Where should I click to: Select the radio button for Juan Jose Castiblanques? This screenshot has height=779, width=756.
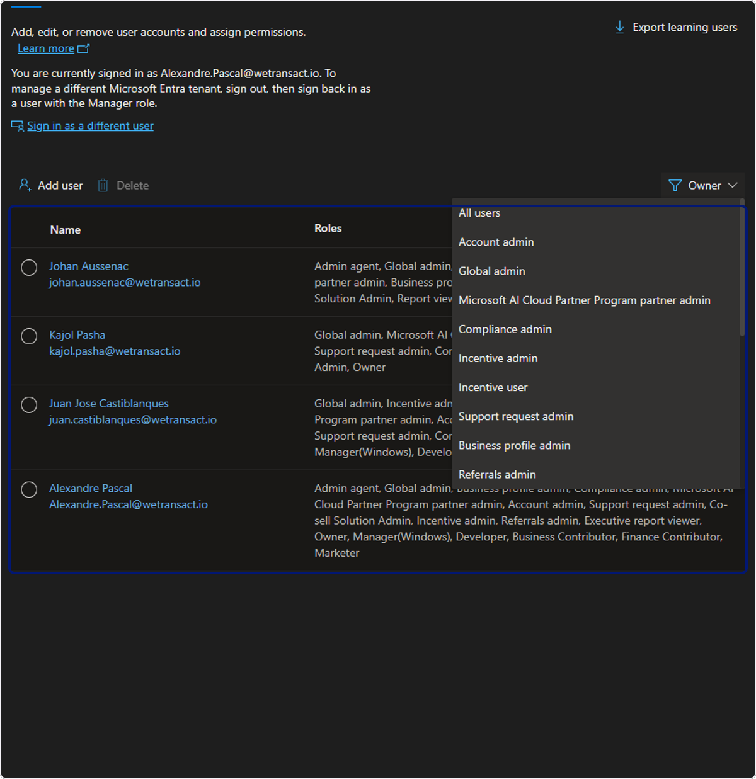click(x=29, y=405)
